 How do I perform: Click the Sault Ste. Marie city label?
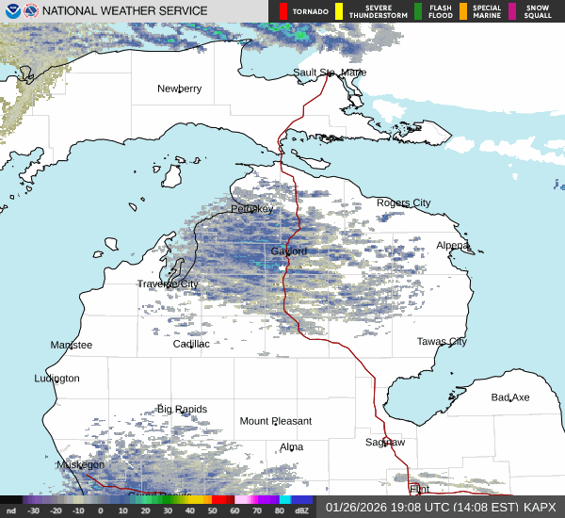[330, 73]
